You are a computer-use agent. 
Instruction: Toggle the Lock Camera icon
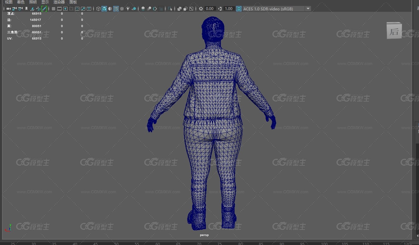[x=14, y=9]
